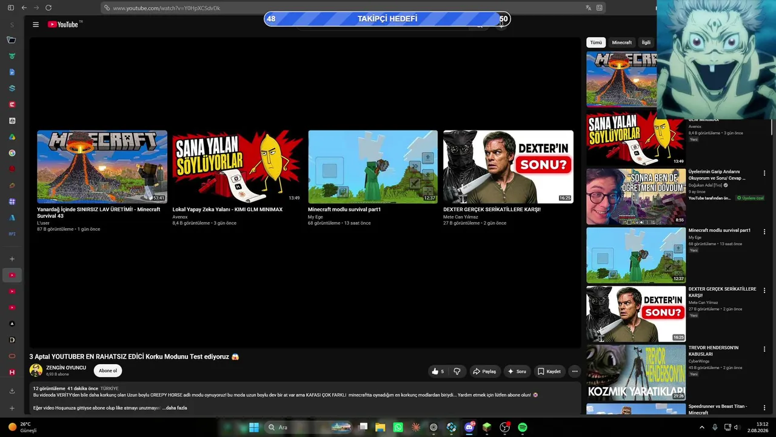This screenshot has height=437, width=776.
Task: Open the API pinned sidebar tab
Action: (12, 234)
